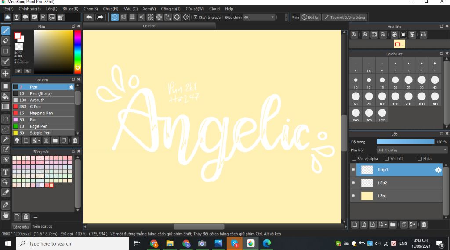Image resolution: width=450 pixels, height=250 pixels.
Task: Enable the concentric circle snap guide
Action: pos(159,18)
